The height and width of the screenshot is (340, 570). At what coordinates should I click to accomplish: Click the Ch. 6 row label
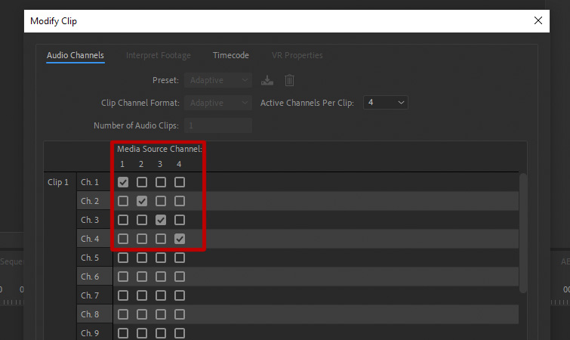90,277
